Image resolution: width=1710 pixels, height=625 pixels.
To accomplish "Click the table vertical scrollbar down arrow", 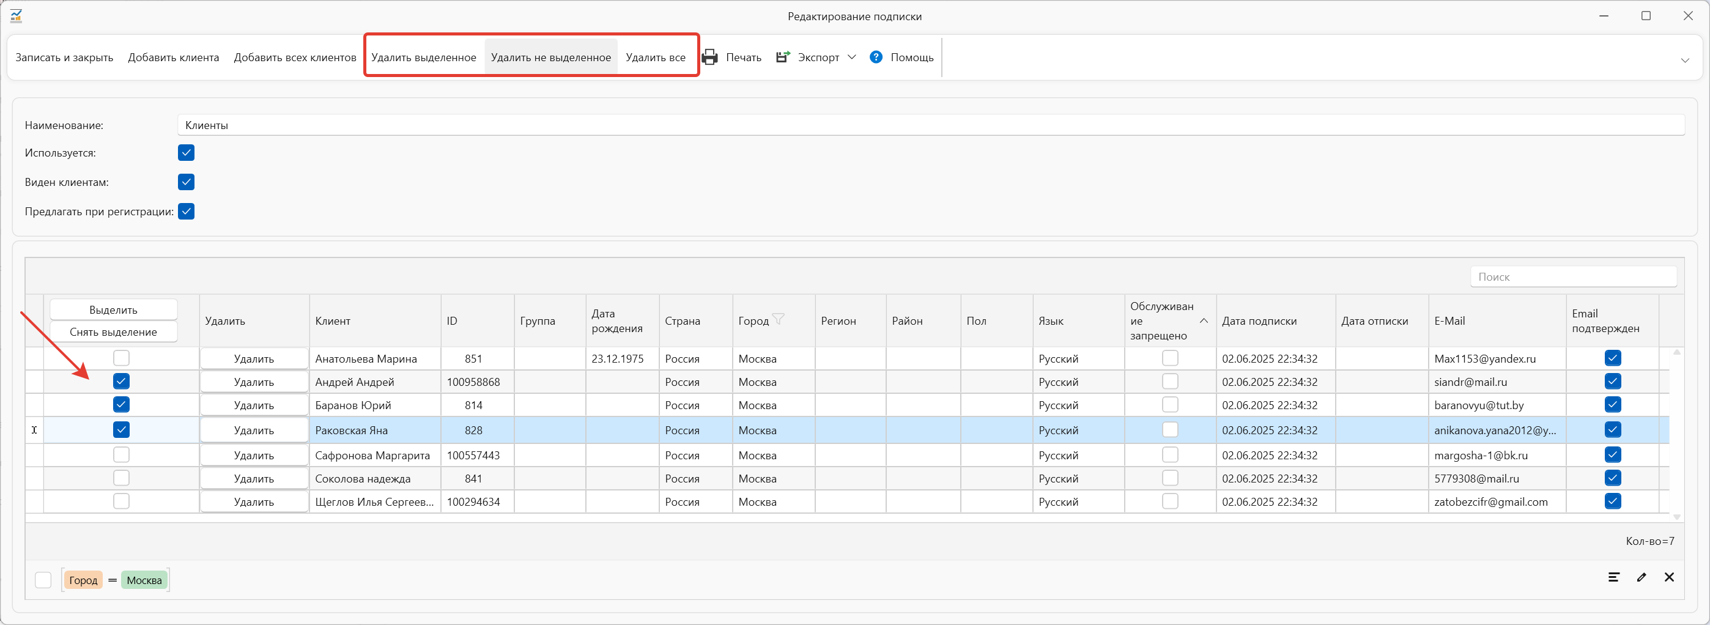I will [x=1677, y=517].
